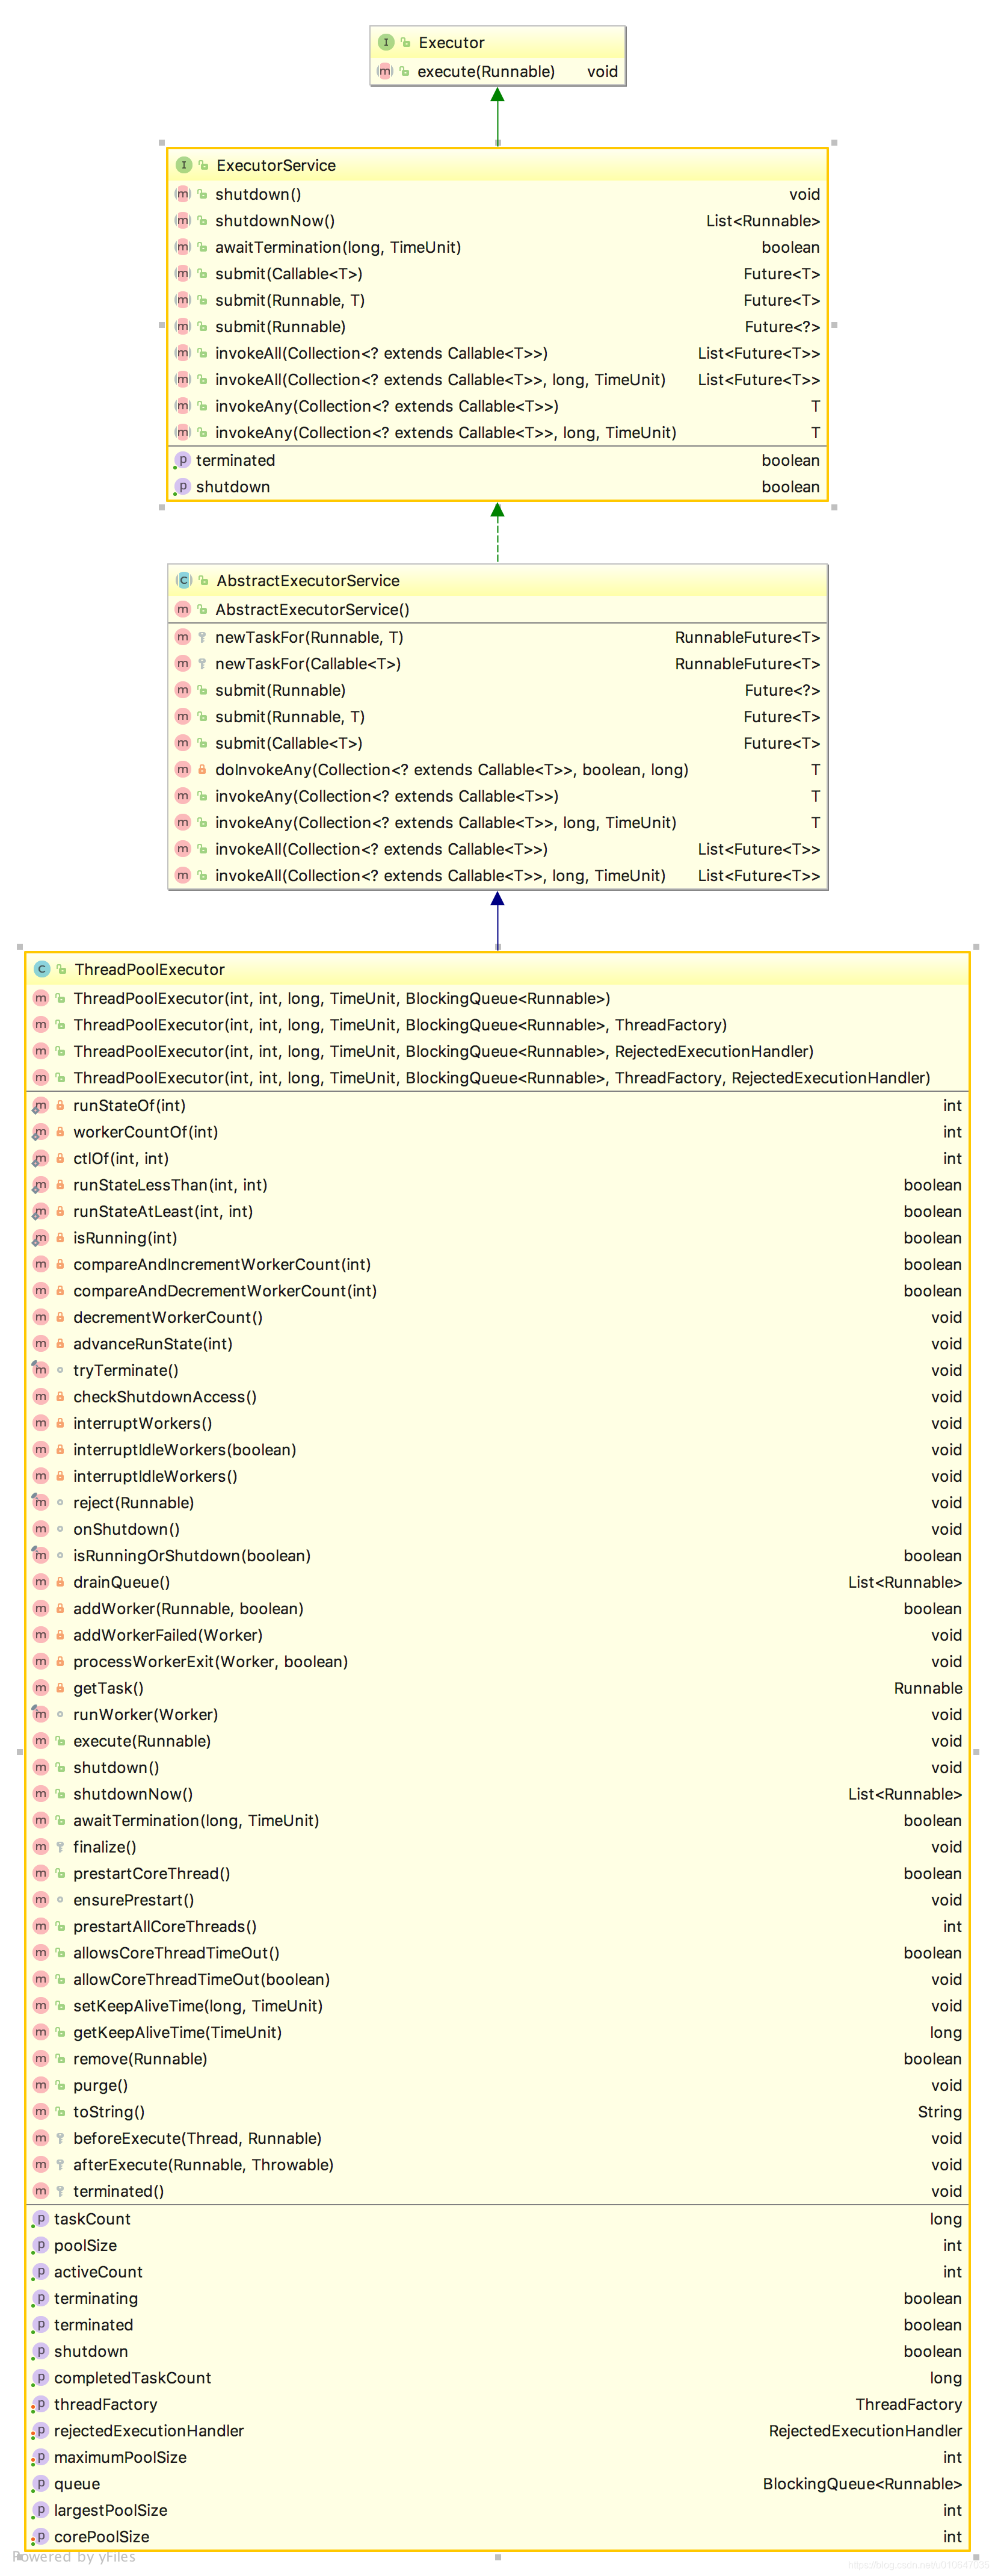
Task: Click the method icon of shutdownNow() in ExecutorService
Action: [183, 220]
